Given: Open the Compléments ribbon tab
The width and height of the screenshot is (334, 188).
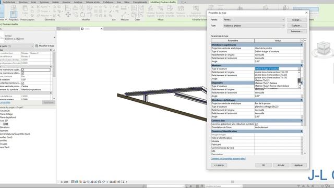Looking at the screenshot, I should [x=140, y=2].
